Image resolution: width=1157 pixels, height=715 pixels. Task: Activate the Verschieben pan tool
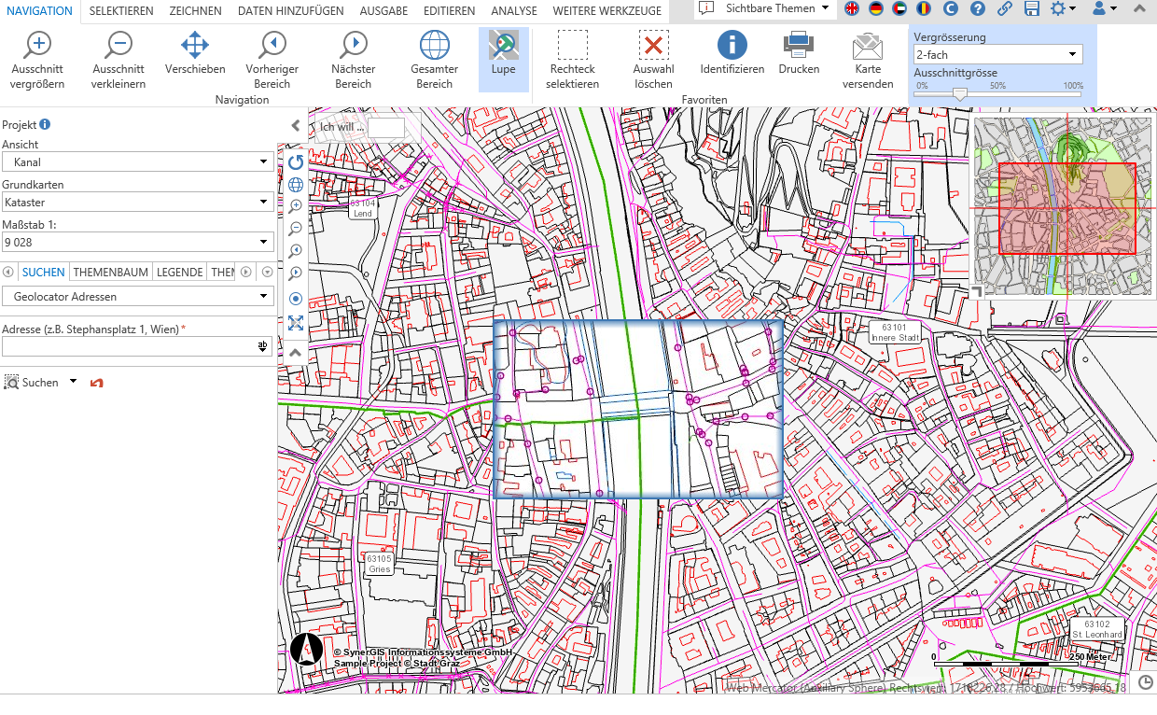(195, 46)
